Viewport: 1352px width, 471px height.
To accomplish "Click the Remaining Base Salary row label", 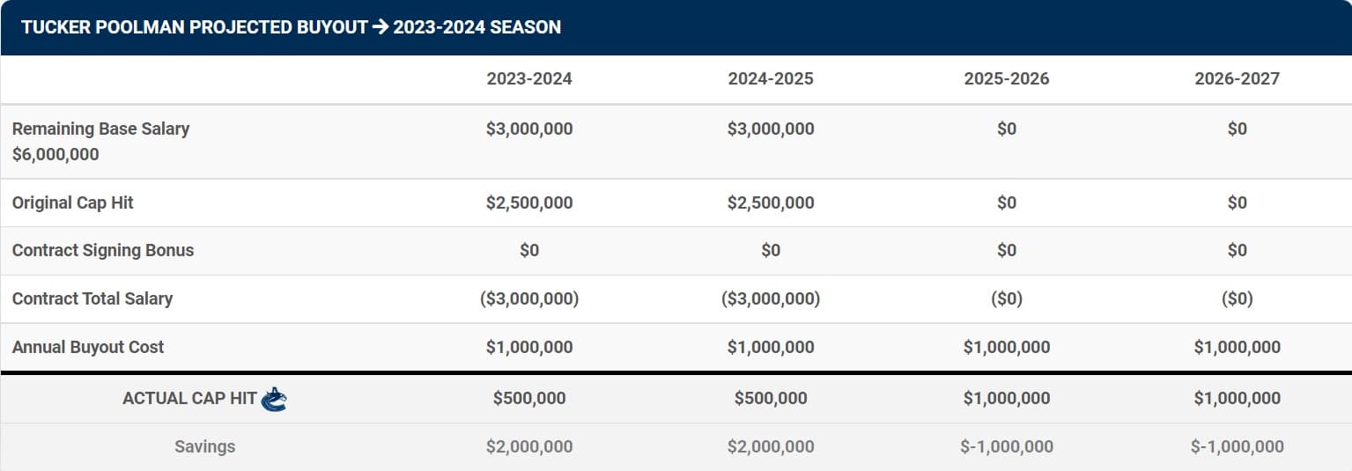I will point(100,129).
